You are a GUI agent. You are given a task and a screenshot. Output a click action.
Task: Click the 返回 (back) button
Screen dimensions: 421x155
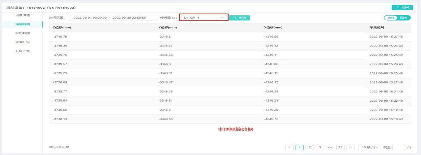[x=402, y=8]
